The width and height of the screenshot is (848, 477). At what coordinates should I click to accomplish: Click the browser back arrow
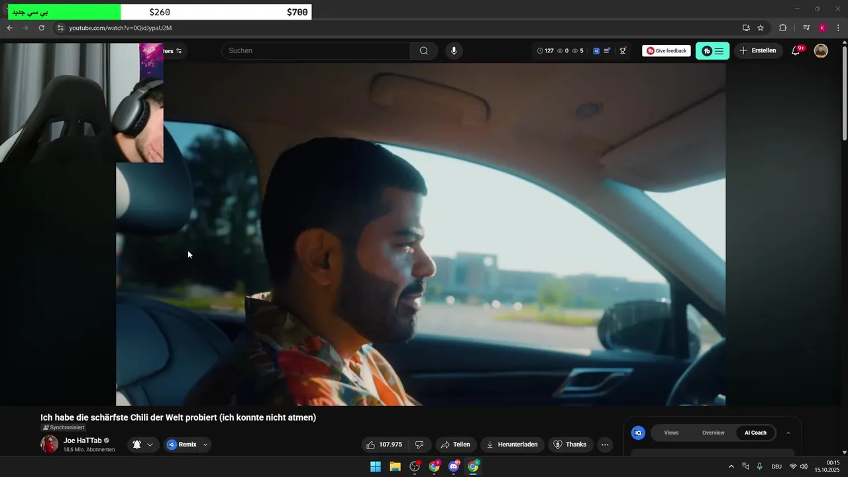tap(10, 28)
